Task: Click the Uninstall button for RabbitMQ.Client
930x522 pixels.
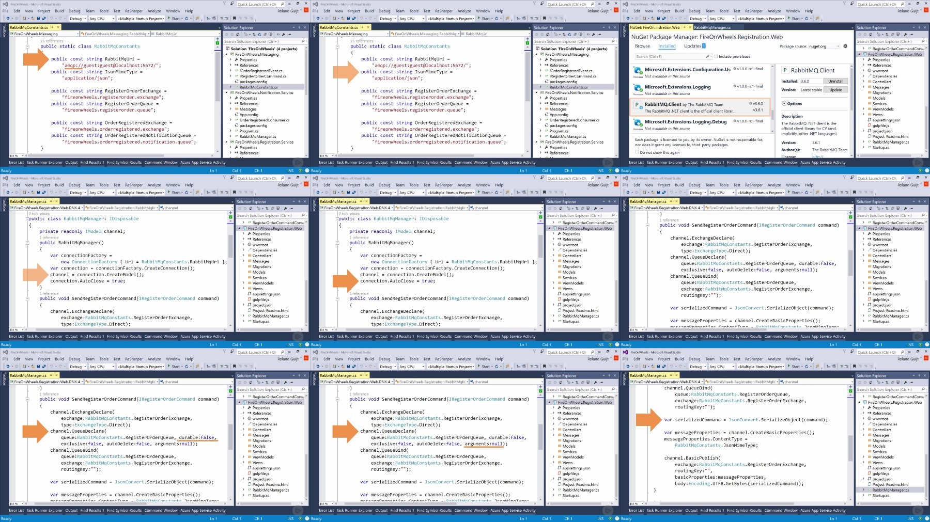Action: [836, 81]
